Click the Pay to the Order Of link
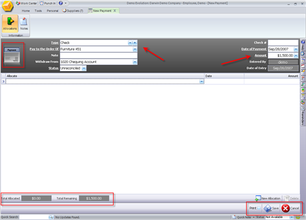The height and width of the screenshot is (220, 306). (x=44, y=49)
